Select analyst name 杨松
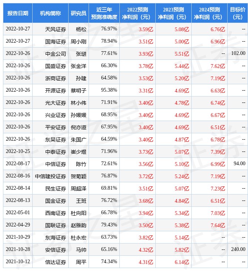Image resolution: width=248 pixels, height=271 pixels. tap(81, 29)
